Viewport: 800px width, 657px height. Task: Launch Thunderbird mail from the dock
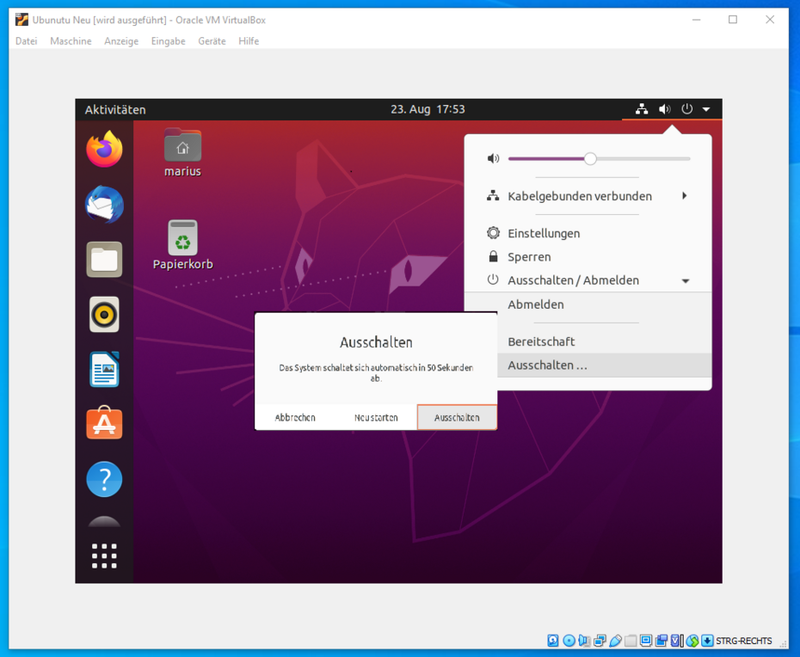click(x=104, y=205)
